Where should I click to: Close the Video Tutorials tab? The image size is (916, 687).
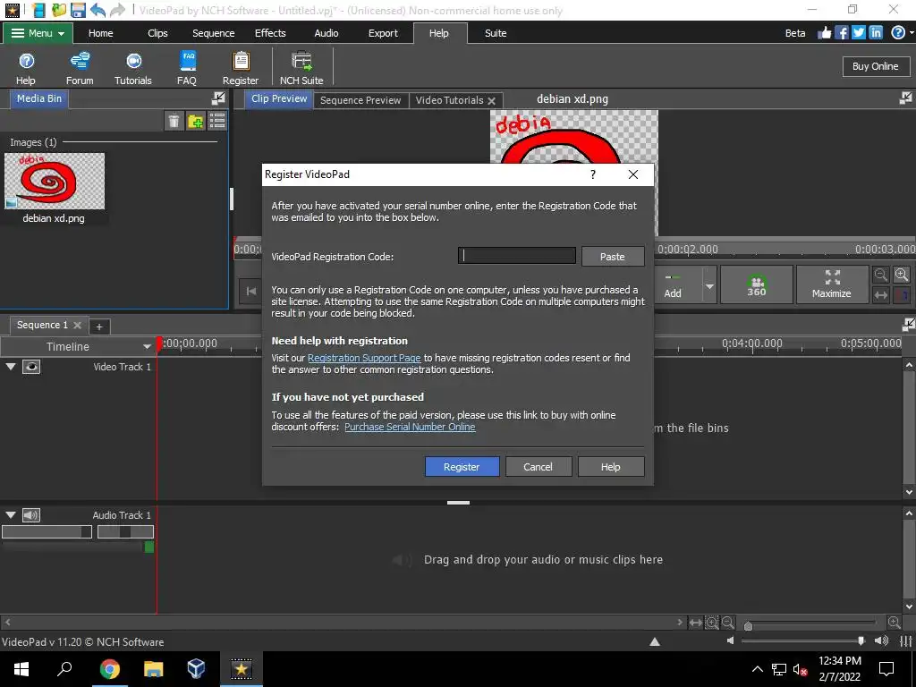point(492,100)
